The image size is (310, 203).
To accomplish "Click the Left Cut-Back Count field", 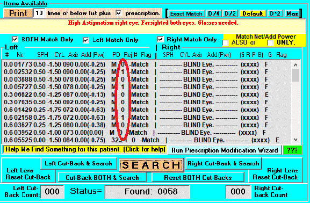I will click(x=52, y=192).
